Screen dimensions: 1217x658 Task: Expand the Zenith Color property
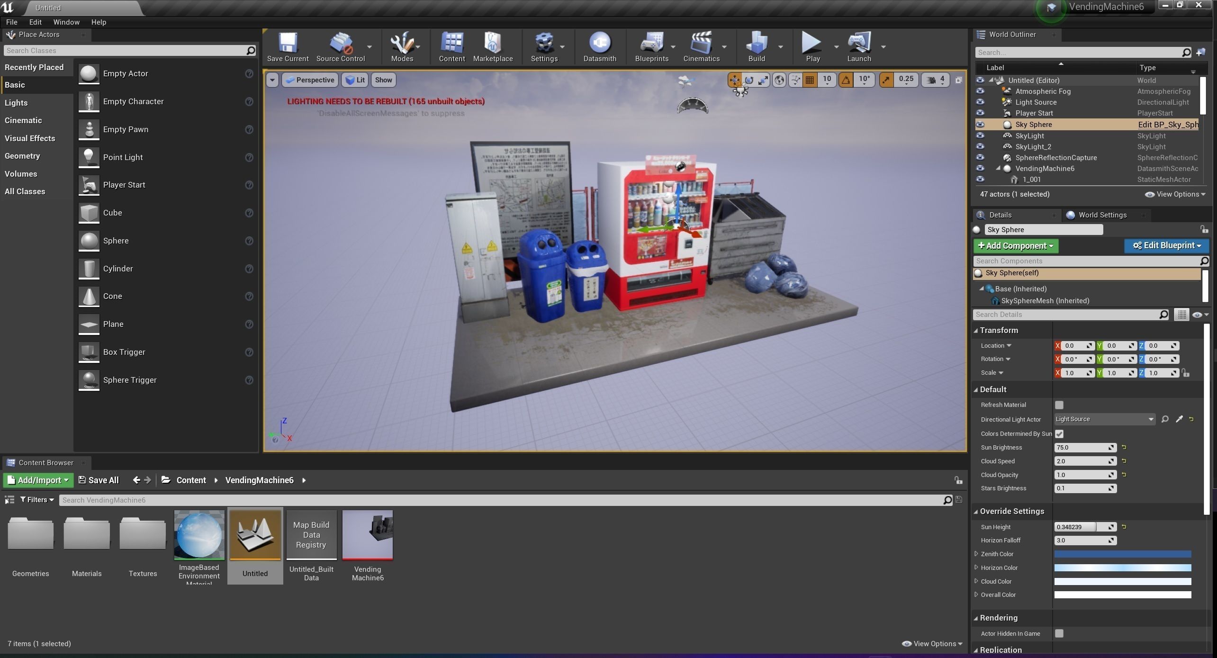tap(976, 554)
